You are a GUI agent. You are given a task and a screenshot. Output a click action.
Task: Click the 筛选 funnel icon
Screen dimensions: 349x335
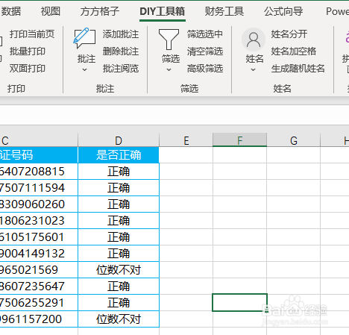[x=169, y=40]
